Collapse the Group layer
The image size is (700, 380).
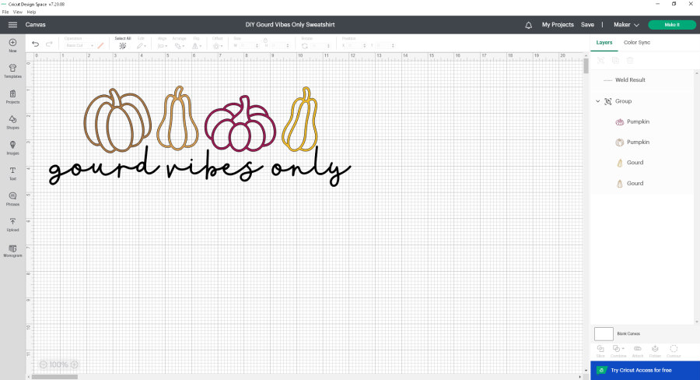[x=597, y=101]
